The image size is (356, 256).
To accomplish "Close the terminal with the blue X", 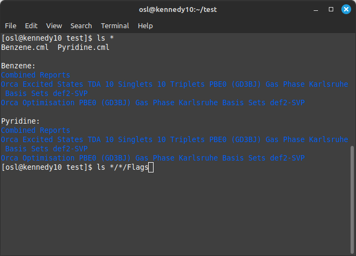I will tap(346, 9).
